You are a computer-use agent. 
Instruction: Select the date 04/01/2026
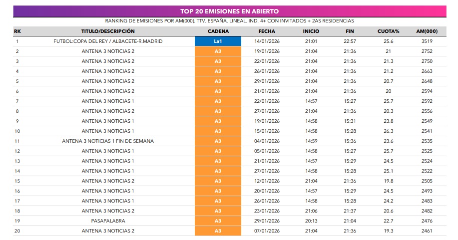[x=267, y=141]
